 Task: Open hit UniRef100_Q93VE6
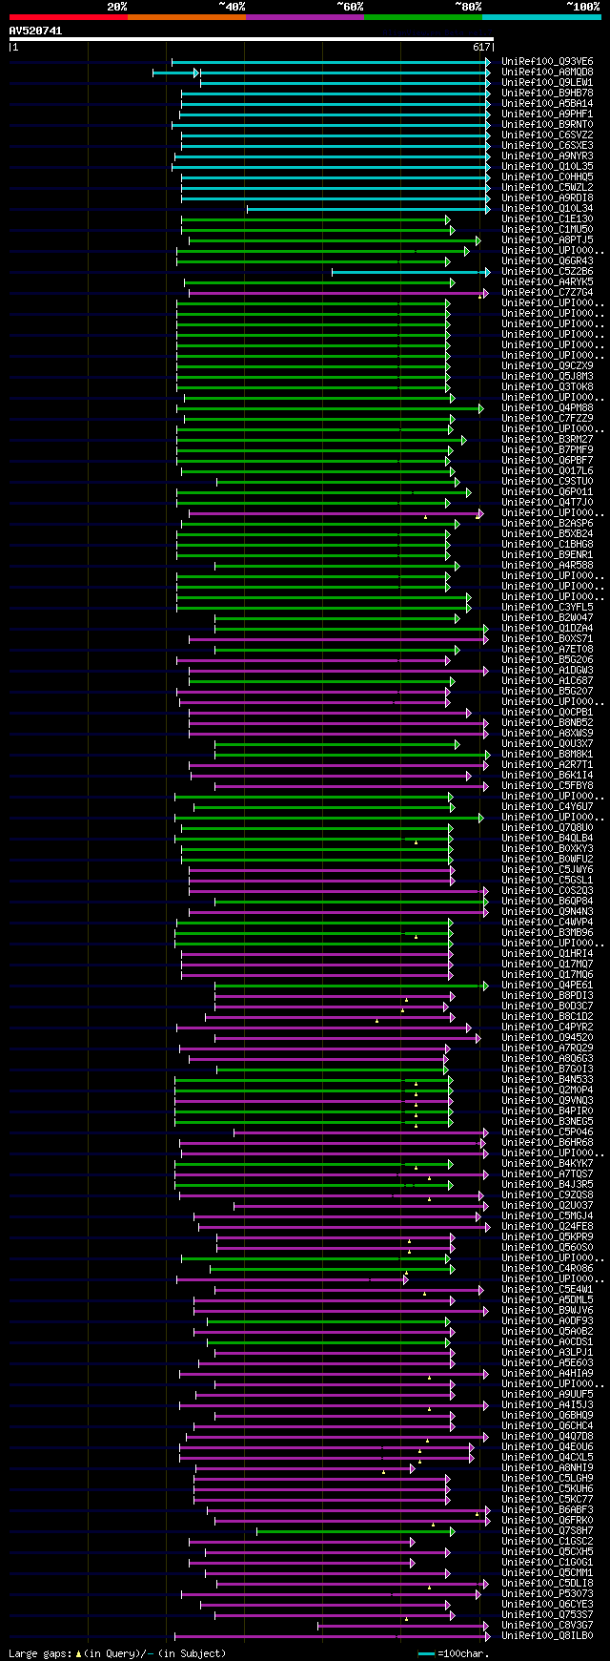tap(547, 62)
